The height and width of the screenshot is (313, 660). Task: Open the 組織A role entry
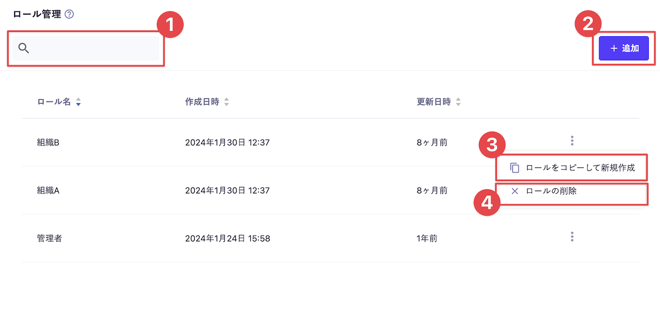[48, 190]
